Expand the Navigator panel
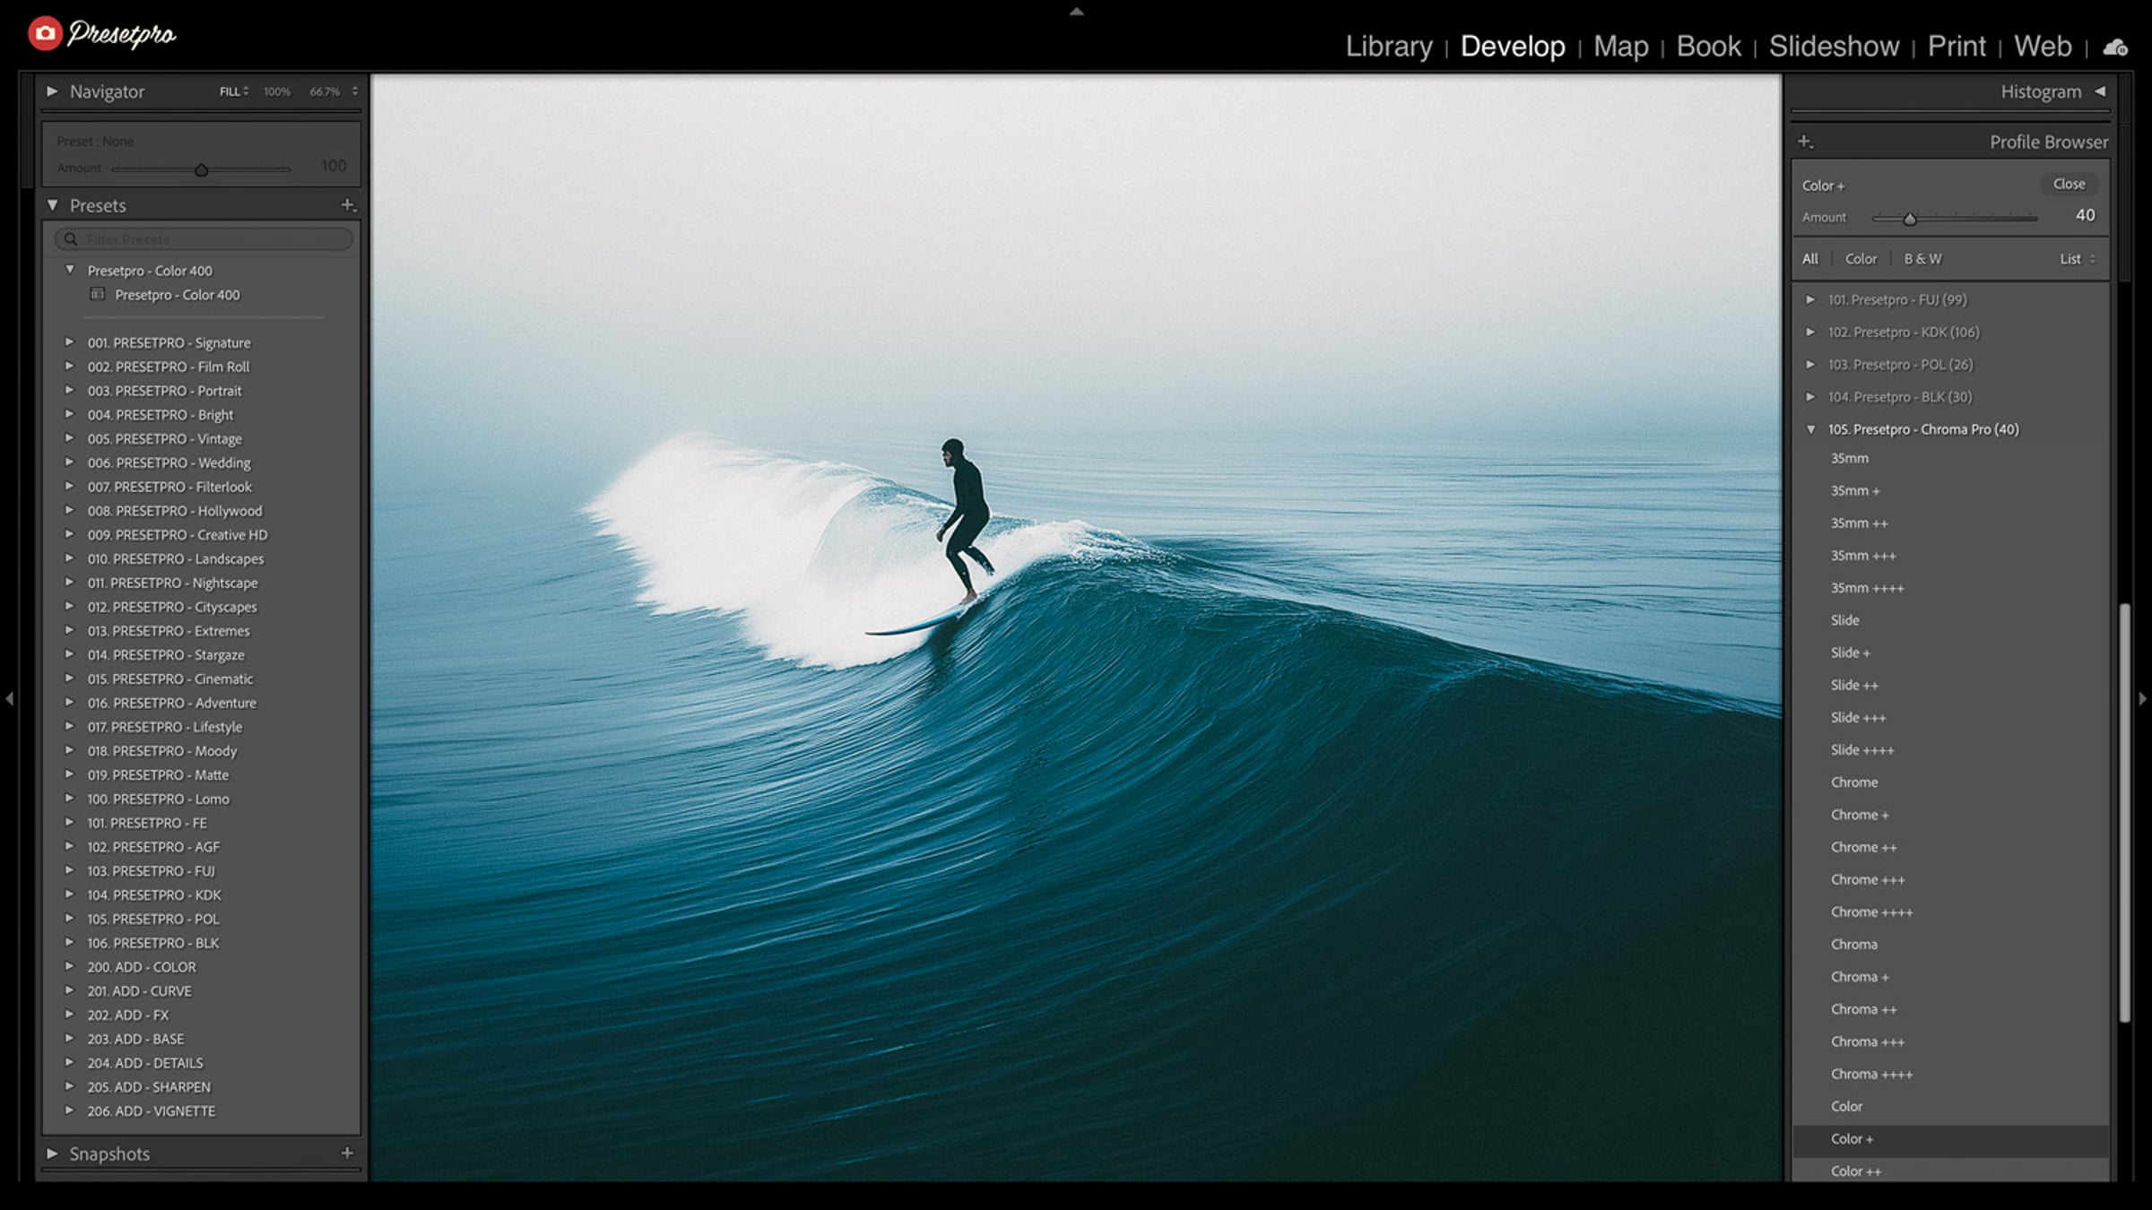The height and width of the screenshot is (1210, 2152). 52,91
